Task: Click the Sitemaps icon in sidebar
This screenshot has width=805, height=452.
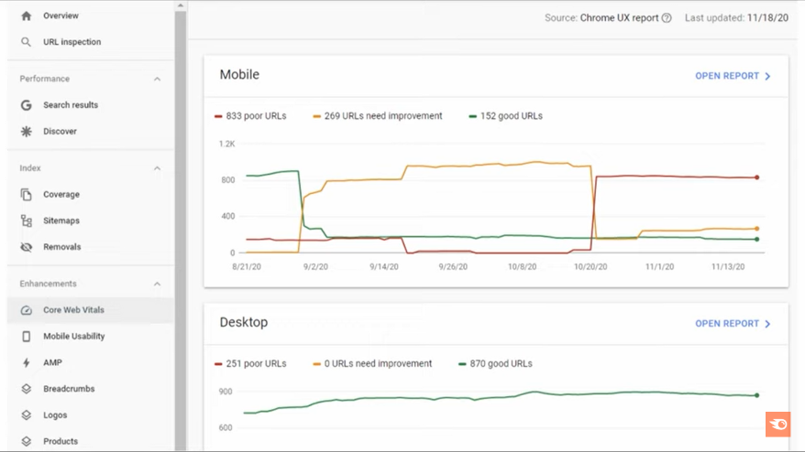Action: (26, 221)
